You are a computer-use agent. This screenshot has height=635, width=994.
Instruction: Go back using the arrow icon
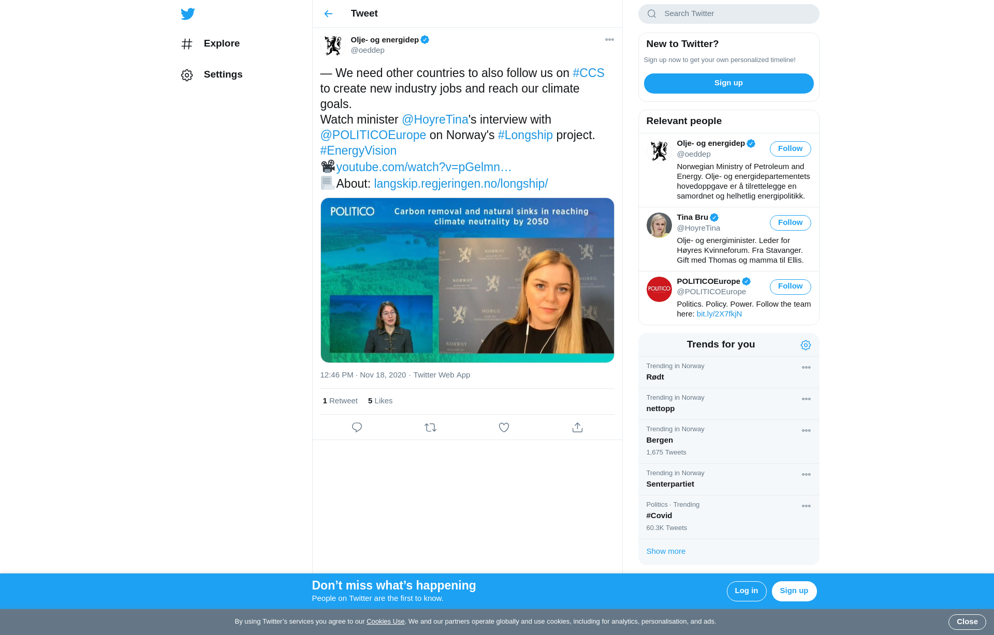pos(328,14)
